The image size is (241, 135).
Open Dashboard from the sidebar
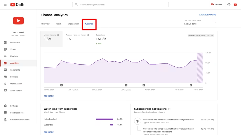click(15, 42)
